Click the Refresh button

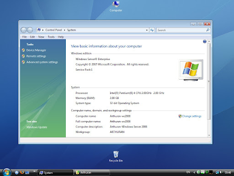pyautogui.click(x=152, y=30)
